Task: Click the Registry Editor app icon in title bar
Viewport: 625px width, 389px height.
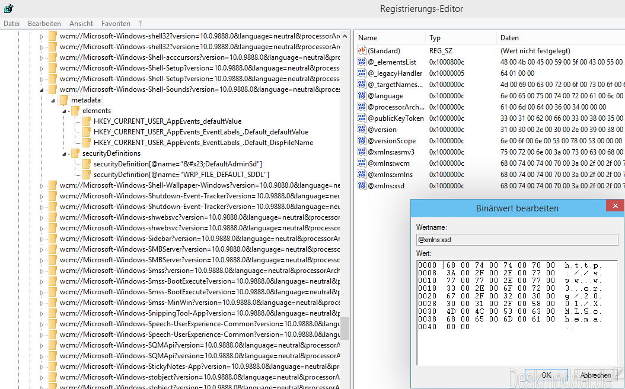Action: click(8, 8)
